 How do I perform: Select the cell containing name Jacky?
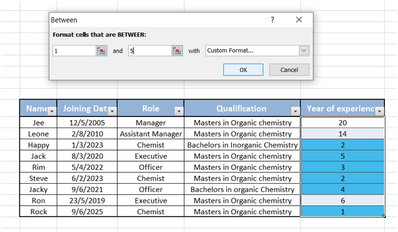pyautogui.click(x=38, y=189)
